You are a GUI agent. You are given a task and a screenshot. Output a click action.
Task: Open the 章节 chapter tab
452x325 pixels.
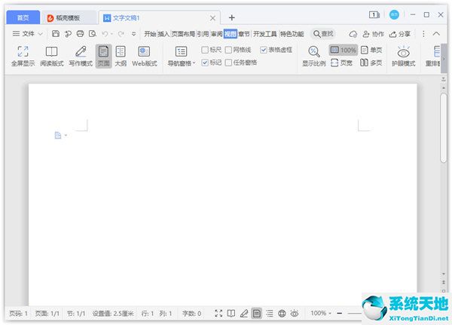[x=244, y=34]
